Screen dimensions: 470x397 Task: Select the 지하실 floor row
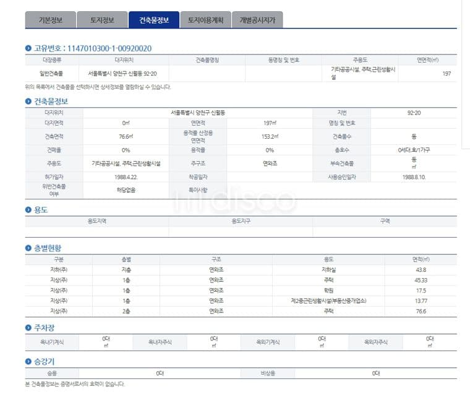tap(241, 269)
